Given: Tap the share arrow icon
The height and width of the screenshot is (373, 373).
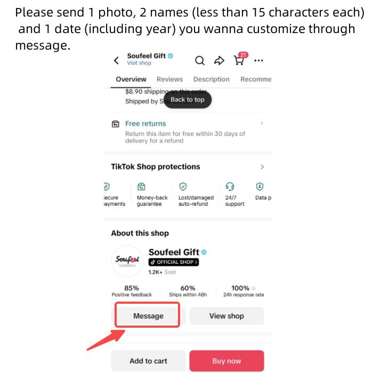Looking at the screenshot, I should (x=219, y=61).
